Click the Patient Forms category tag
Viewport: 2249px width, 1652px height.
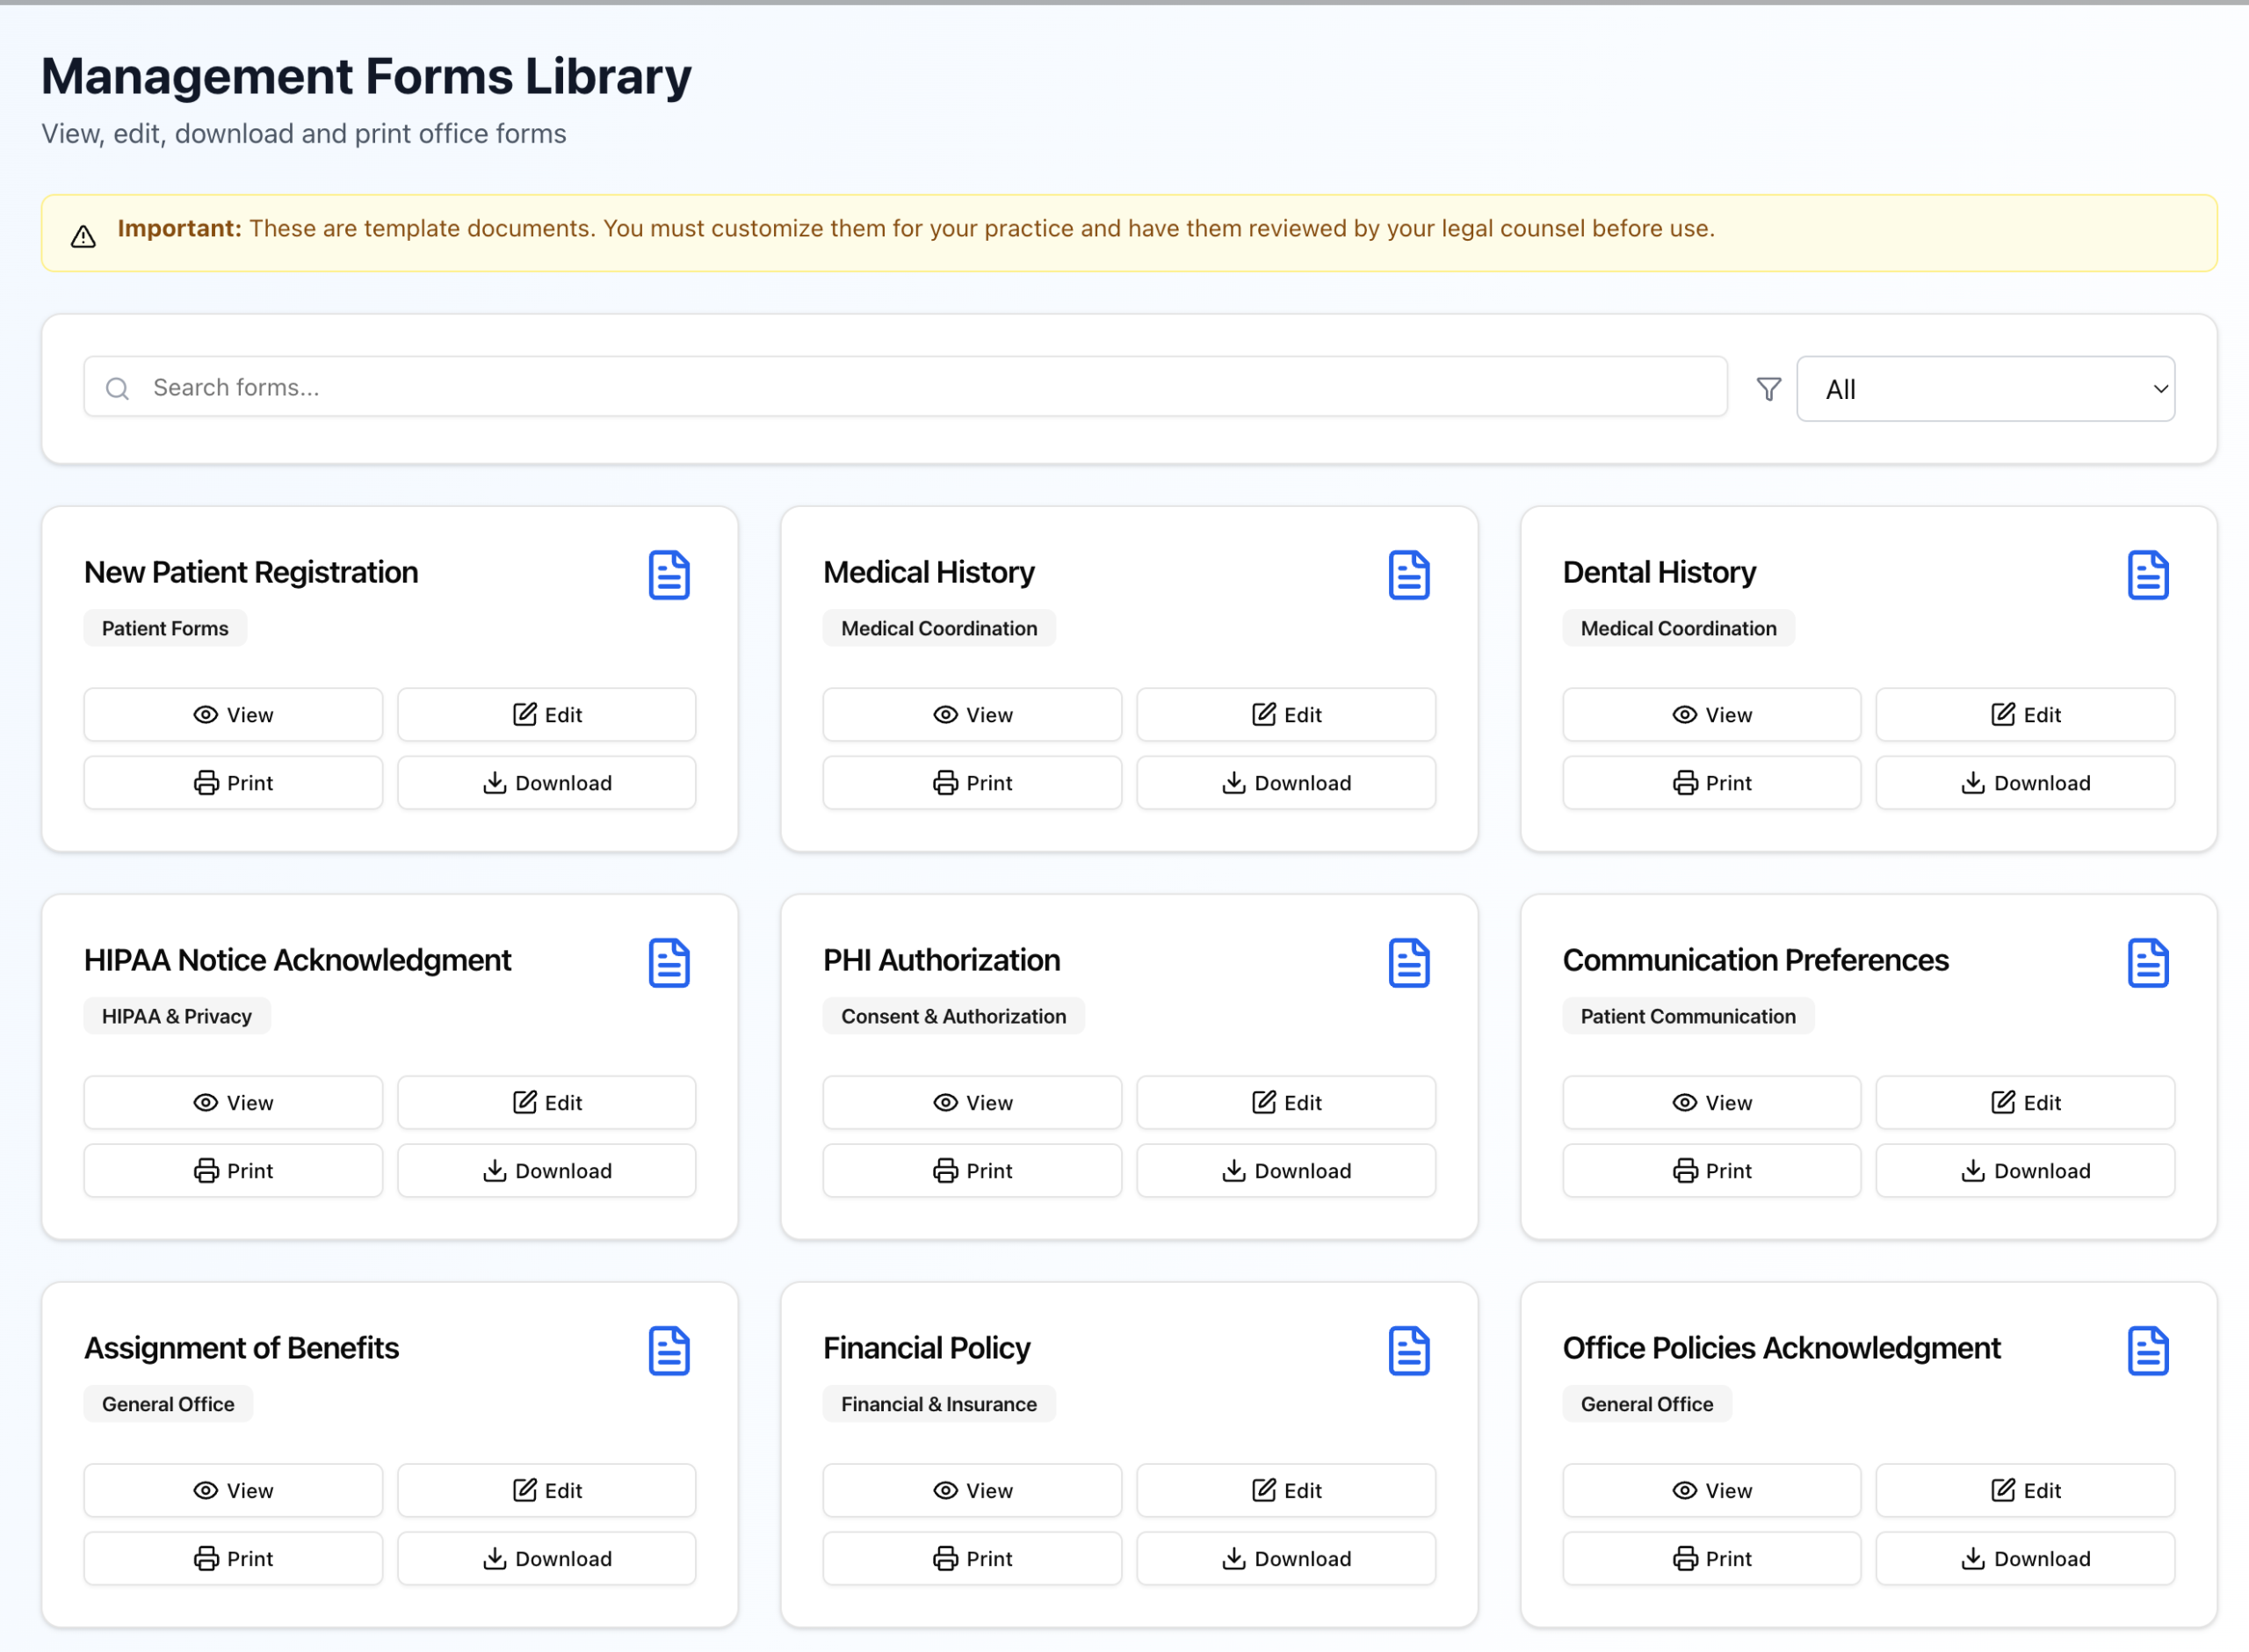pos(165,628)
